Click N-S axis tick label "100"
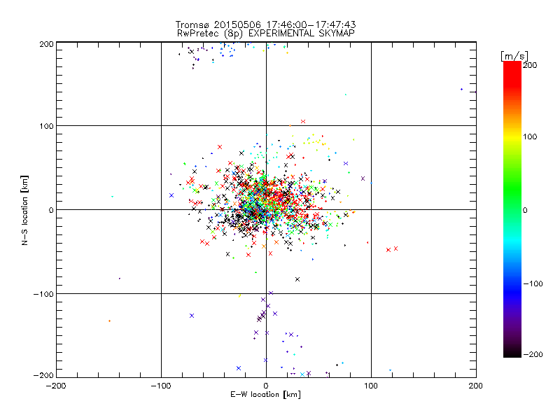 pos(46,126)
